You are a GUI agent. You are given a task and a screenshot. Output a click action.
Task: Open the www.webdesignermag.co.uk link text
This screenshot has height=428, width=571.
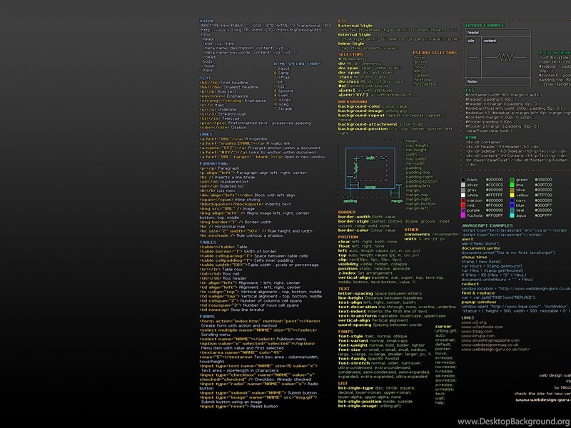[490, 345]
